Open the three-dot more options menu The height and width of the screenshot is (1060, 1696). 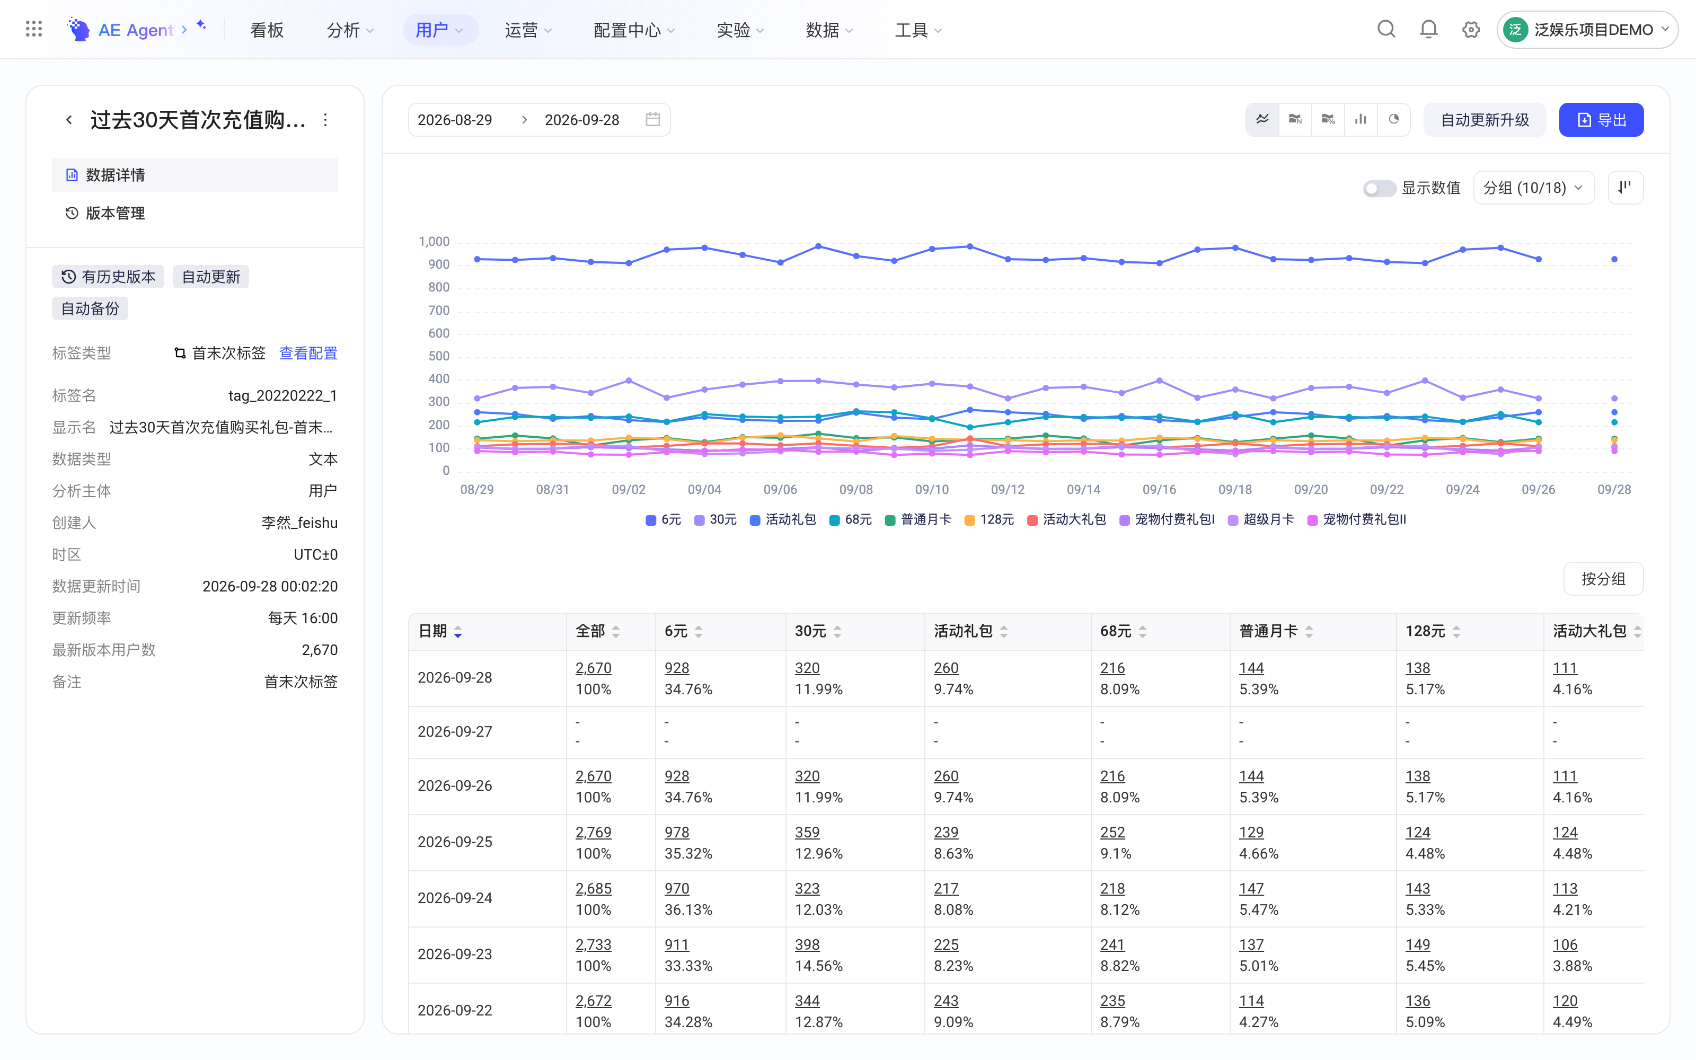pyautogui.click(x=325, y=120)
